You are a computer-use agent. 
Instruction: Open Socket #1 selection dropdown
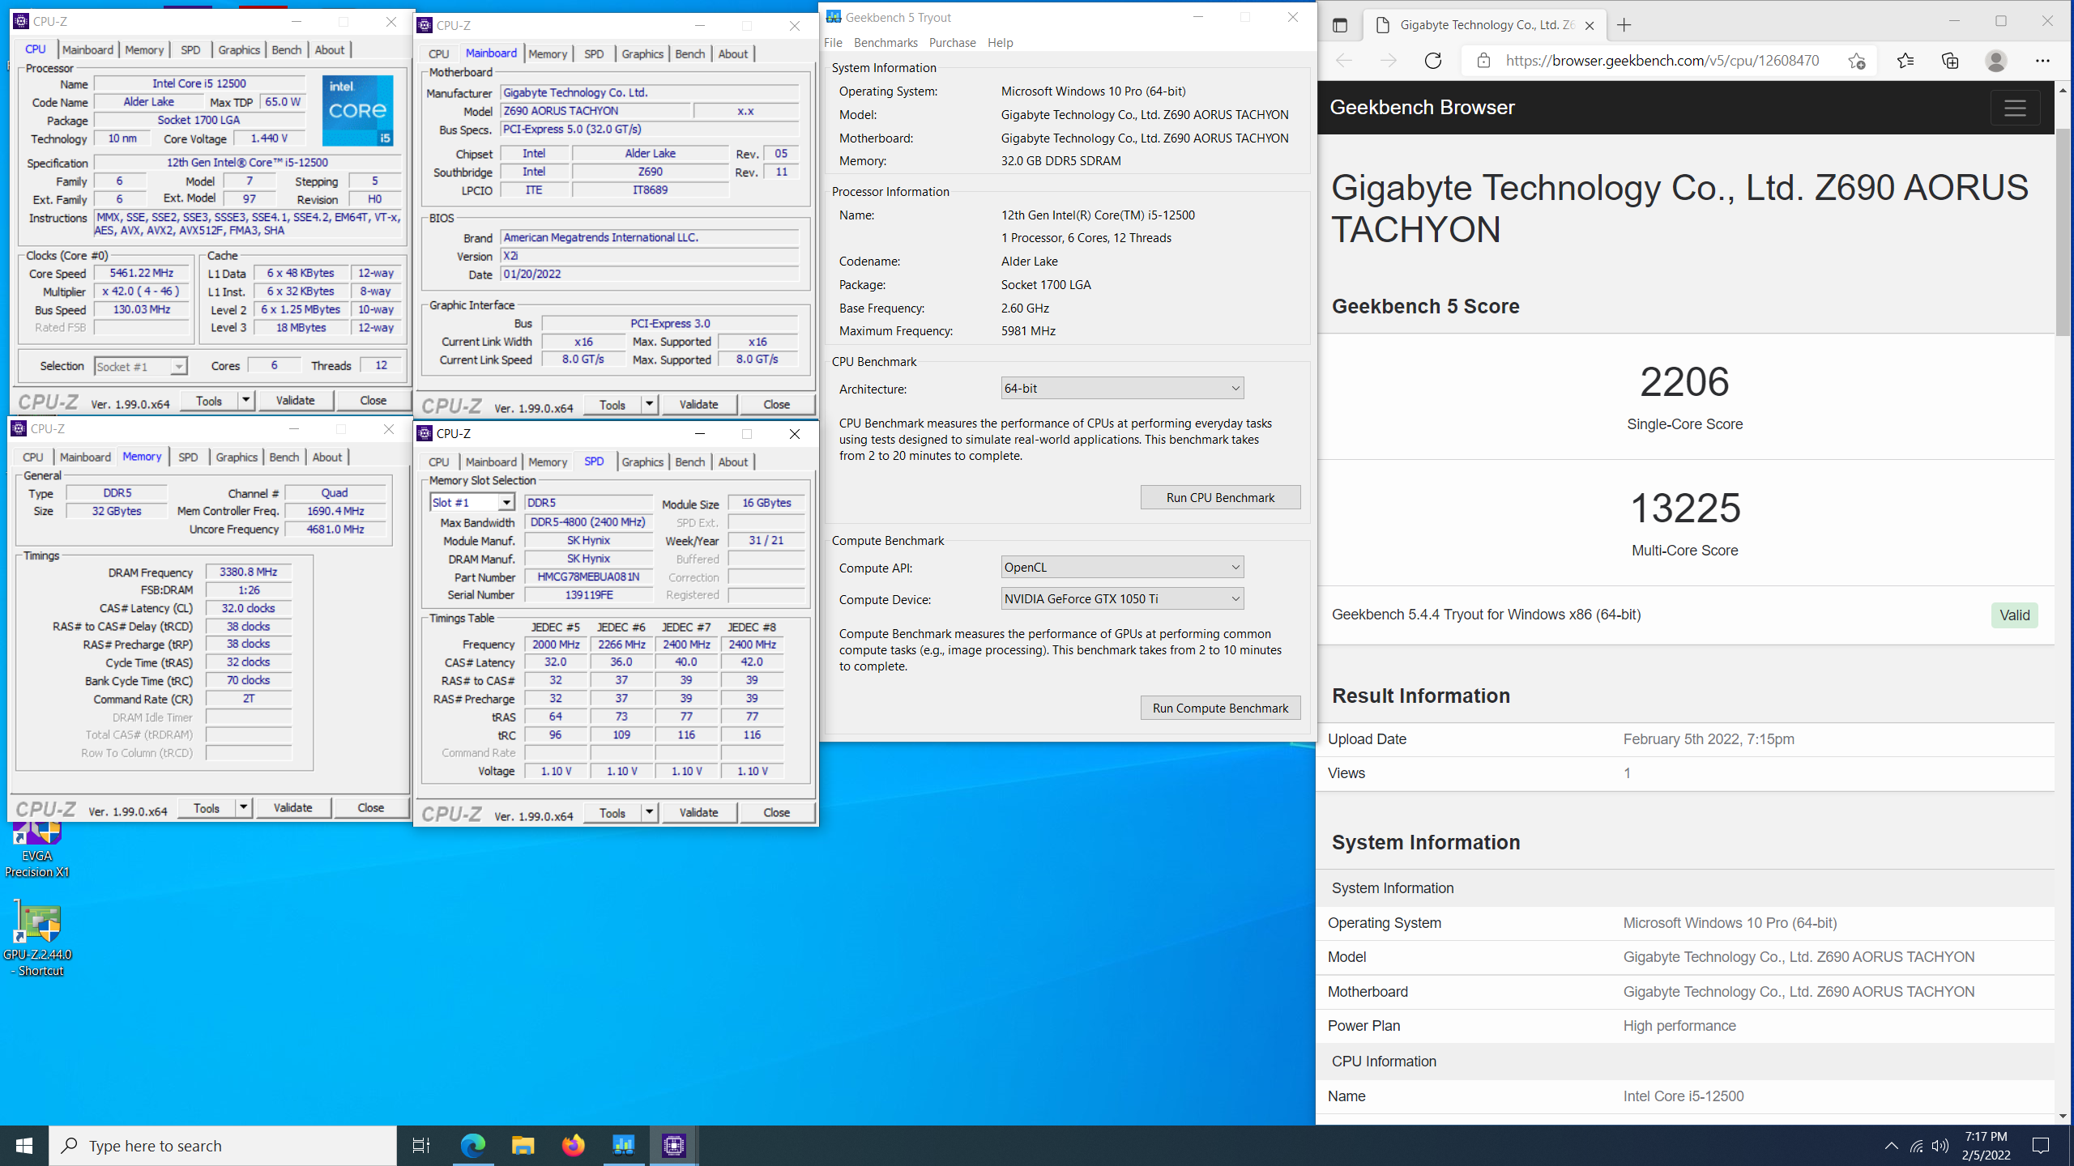coord(141,367)
